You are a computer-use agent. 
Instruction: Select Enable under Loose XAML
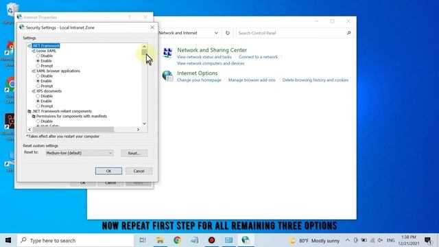[x=38, y=61]
